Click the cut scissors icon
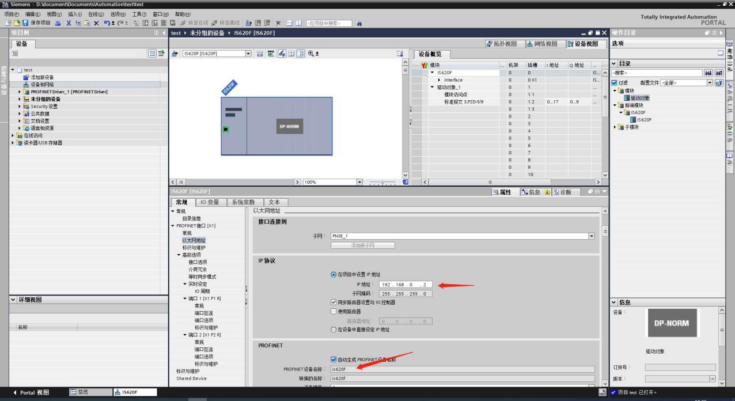 click(x=69, y=23)
